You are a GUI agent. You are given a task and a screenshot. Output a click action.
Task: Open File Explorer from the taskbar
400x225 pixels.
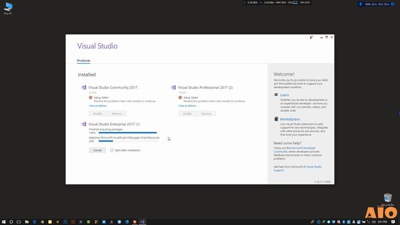(26, 222)
